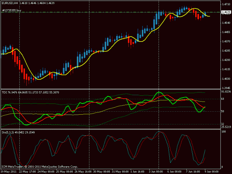Click the 6 Jun 08:00 time label

click(174, 172)
